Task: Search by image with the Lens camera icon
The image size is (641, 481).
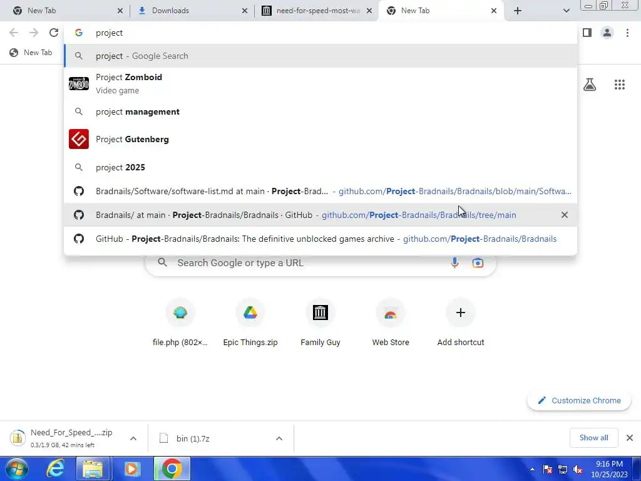Action: coord(478,263)
